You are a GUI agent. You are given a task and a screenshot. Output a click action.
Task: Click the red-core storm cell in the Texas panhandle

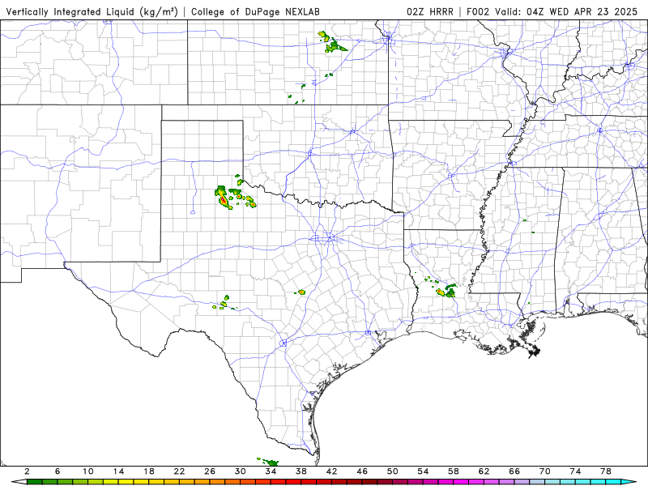[223, 198]
